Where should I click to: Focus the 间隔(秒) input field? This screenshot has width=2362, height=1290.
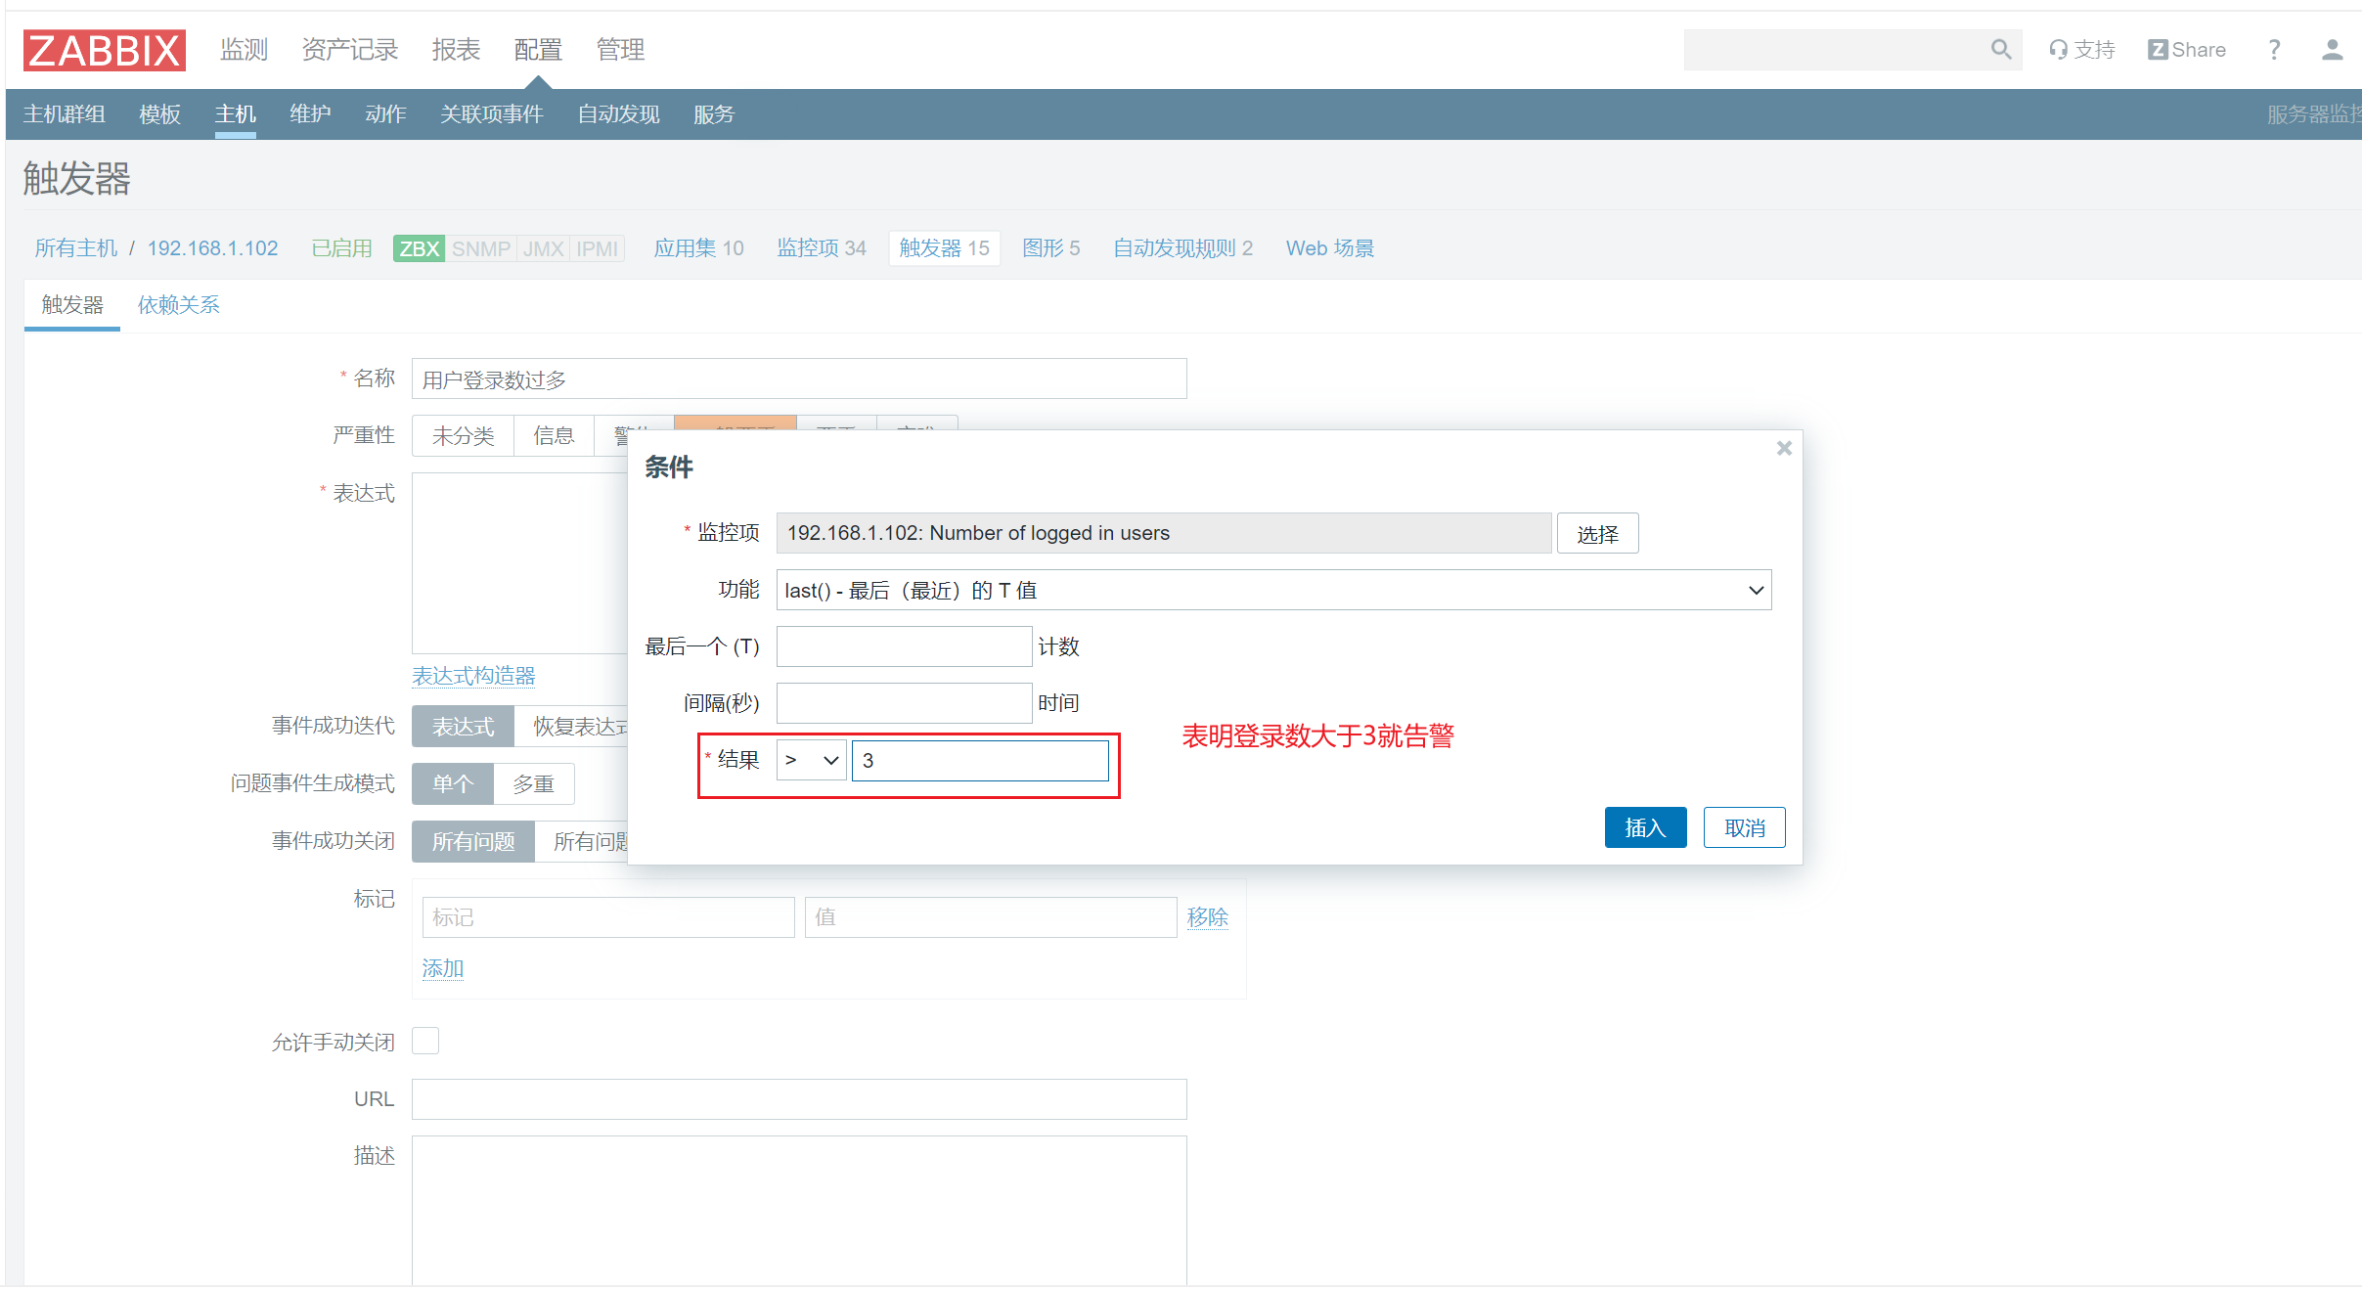click(904, 703)
